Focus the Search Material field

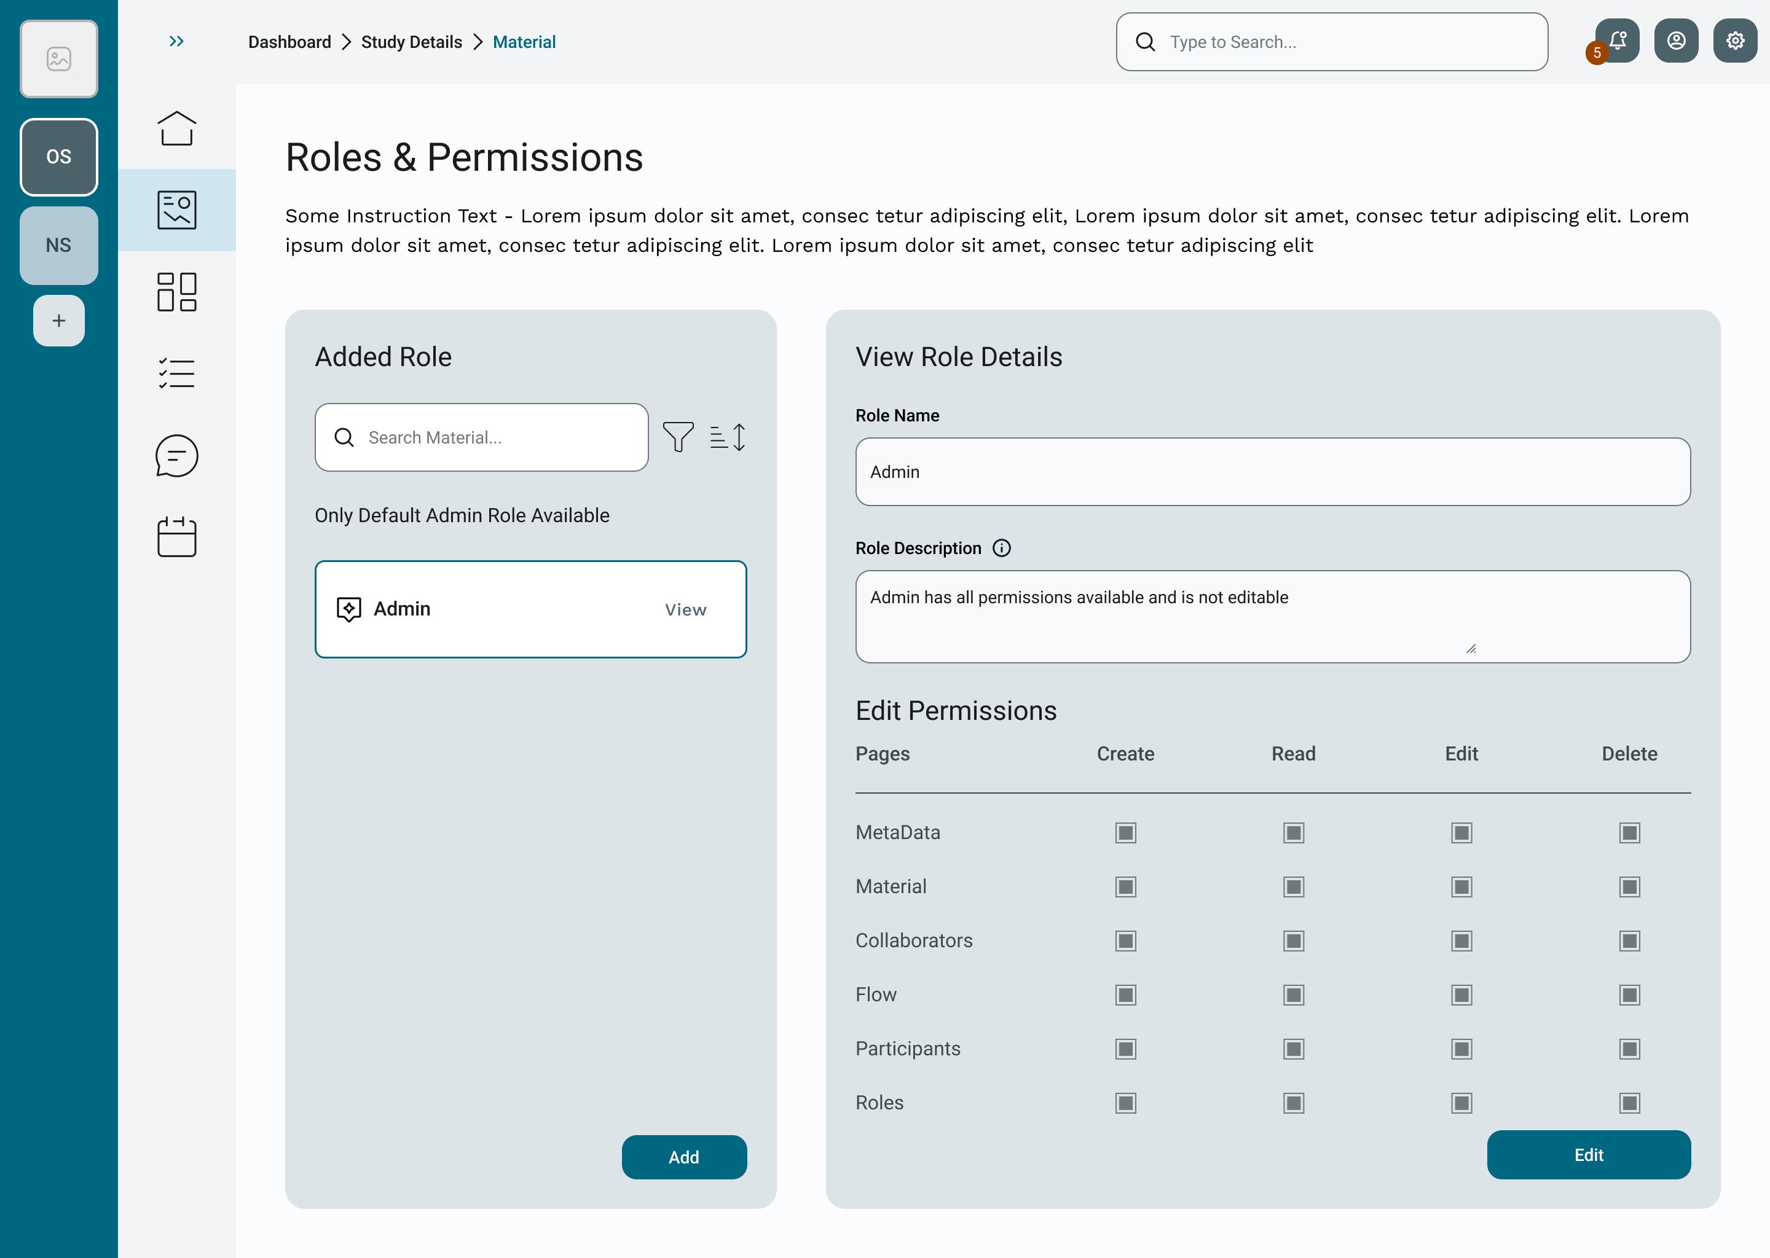tap(482, 438)
